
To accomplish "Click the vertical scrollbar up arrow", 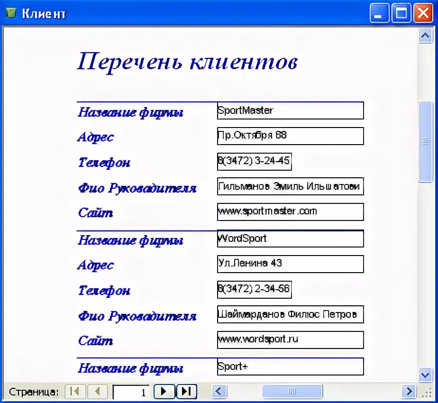I will (425, 36).
